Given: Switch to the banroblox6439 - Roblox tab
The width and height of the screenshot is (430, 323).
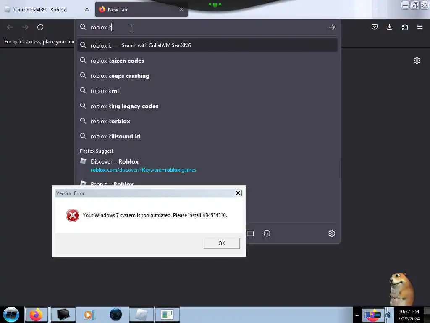Looking at the screenshot, I should (47, 10).
